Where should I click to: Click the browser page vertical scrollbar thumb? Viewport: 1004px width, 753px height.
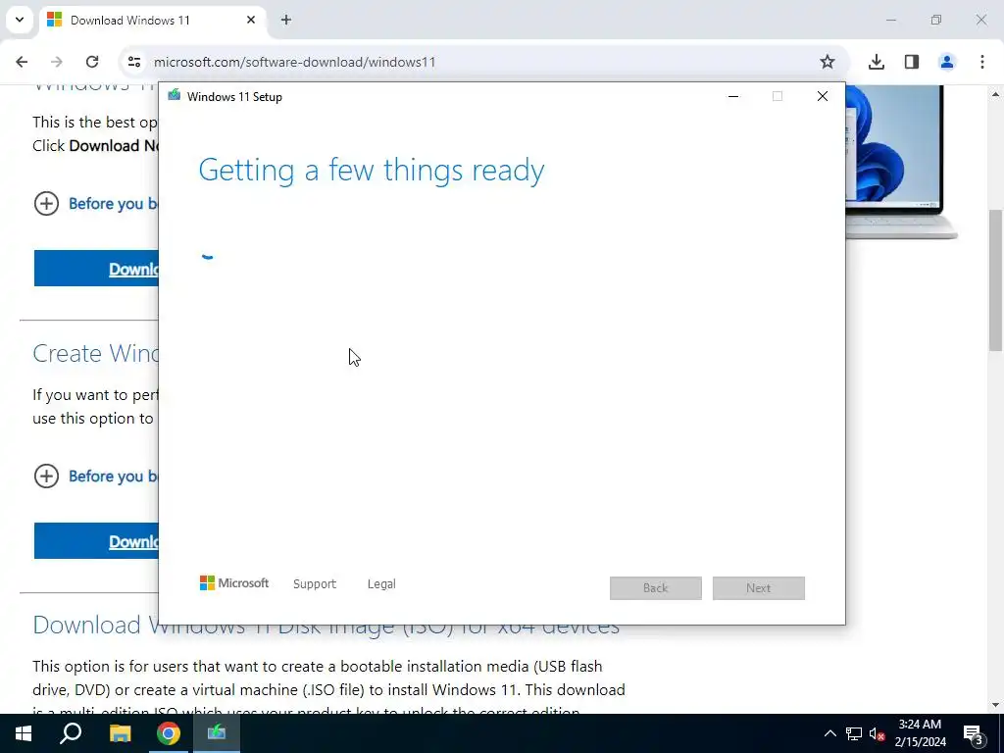point(995,279)
